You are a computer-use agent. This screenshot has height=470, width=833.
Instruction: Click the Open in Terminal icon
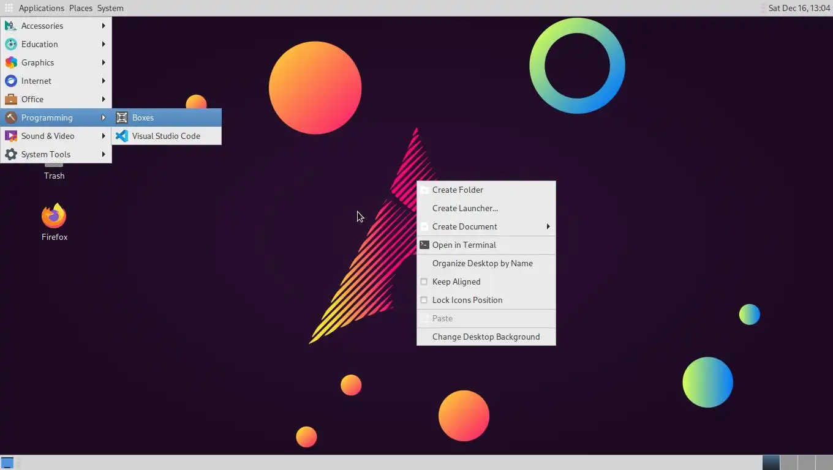coord(424,245)
